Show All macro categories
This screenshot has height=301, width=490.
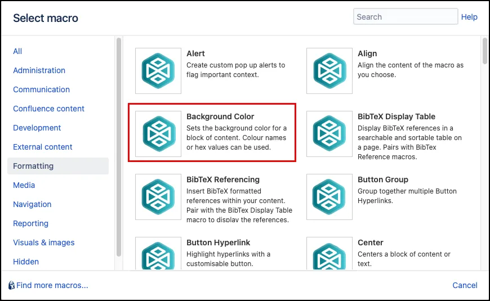17,51
